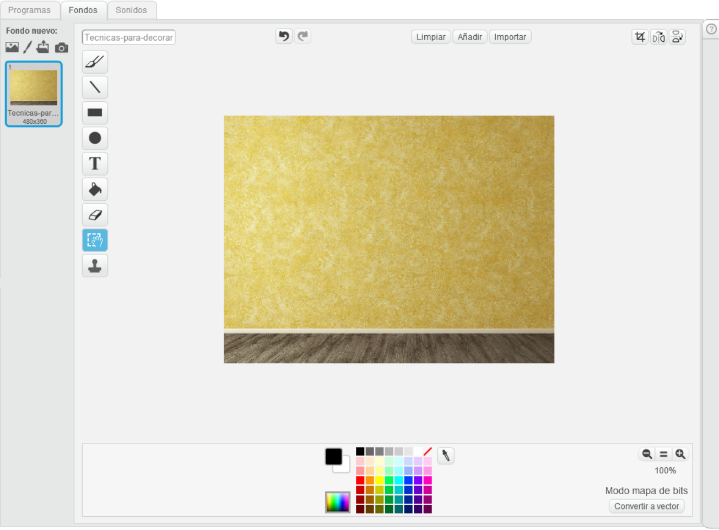Click Convertir a vector button
Image resolution: width=719 pixels, height=530 pixels.
point(646,506)
